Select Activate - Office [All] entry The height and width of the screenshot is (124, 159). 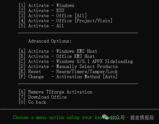[53, 16]
